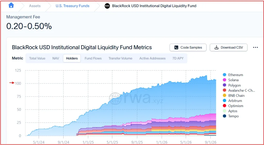Screen dimensions: 264x145
Task: Switch to the Transfer Volume tab
Action: tap(120, 58)
